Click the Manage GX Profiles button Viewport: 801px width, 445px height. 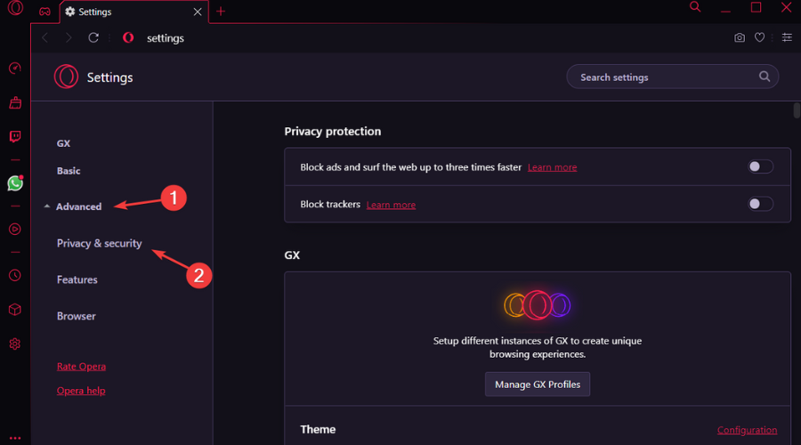(x=537, y=384)
